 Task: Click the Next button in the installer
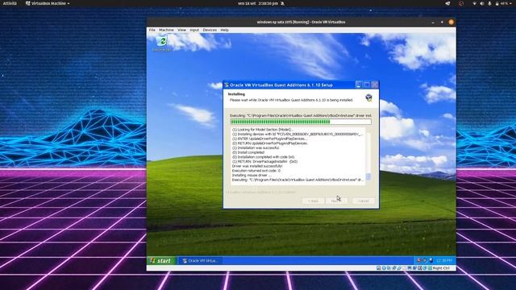pyautogui.click(x=336, y=201)
